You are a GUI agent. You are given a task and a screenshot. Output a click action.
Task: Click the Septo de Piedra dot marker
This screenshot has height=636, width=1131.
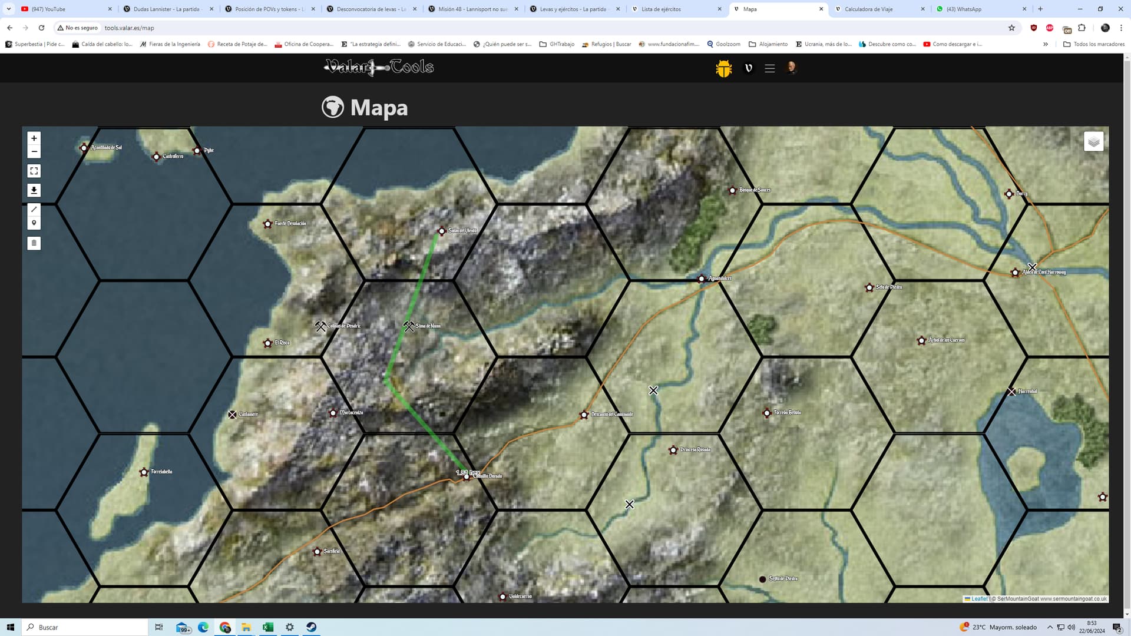coord(762,579)
